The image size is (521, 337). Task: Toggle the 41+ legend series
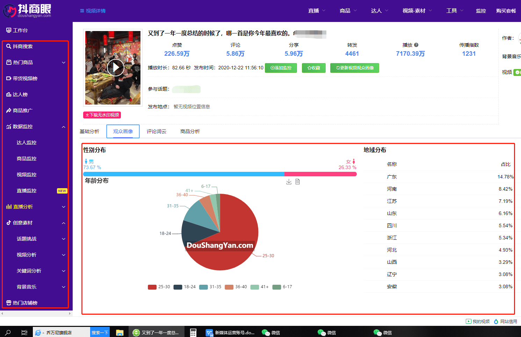pos(260,287)
